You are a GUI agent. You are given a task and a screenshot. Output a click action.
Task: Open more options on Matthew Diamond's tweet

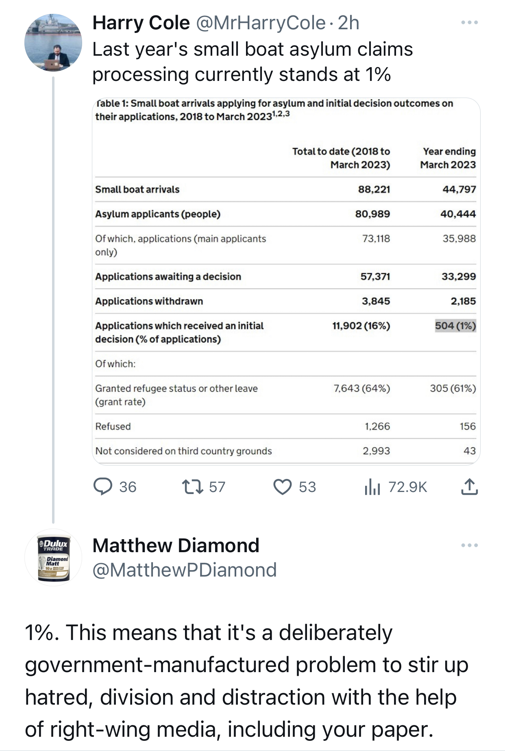pos(469,545)
